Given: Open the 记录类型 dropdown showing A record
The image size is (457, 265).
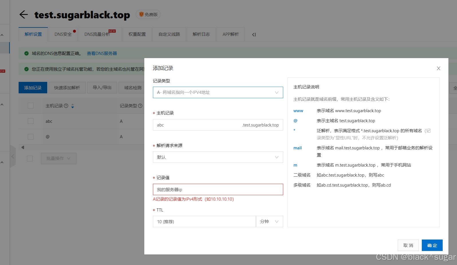Looking at the screenshot, I should pyautogui.click(x=218, y=92).
